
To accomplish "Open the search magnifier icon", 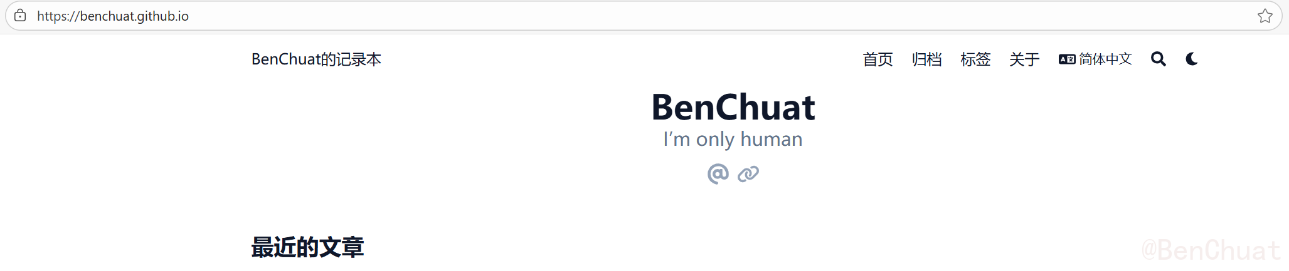I will tap(1158, 59).
